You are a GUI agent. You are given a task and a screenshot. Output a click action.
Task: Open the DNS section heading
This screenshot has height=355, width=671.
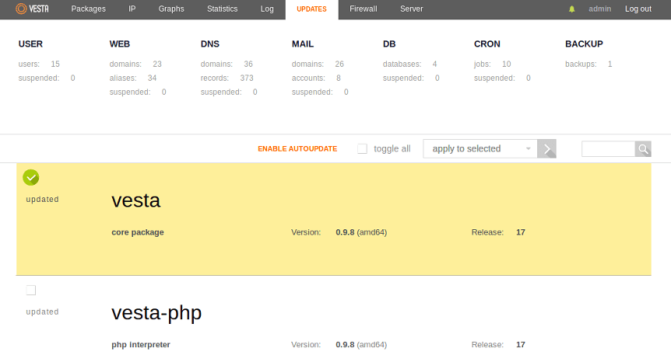coord(210,44)
